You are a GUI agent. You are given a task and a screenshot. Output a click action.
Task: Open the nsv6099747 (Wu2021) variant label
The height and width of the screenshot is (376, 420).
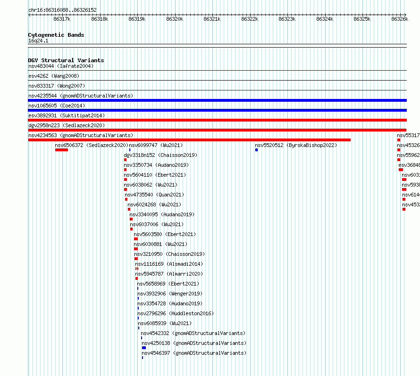point(156,145)
